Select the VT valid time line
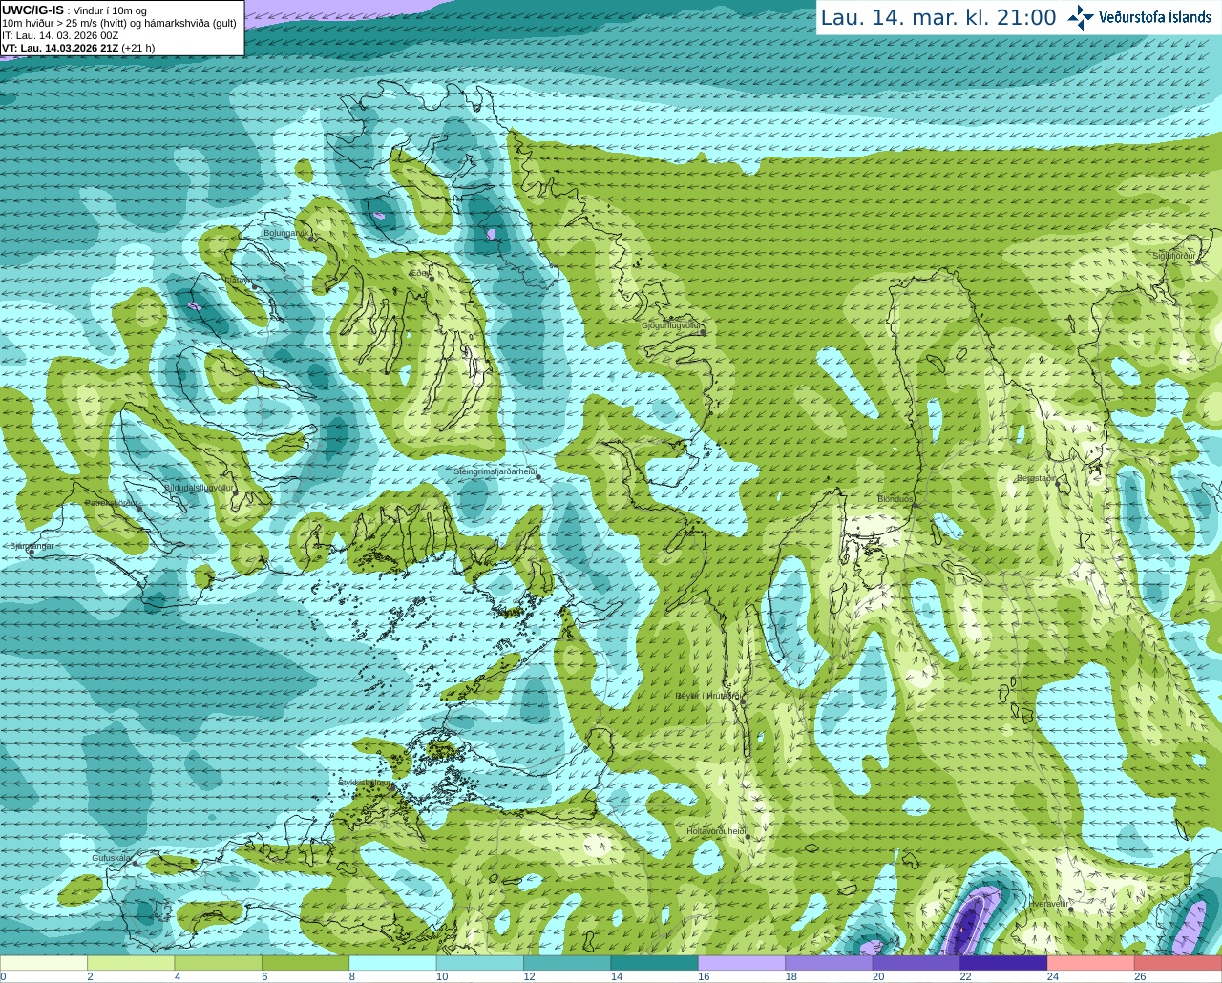Viewport: 1222px width, 983px height. pyautogui.click(x=78, y=48)
